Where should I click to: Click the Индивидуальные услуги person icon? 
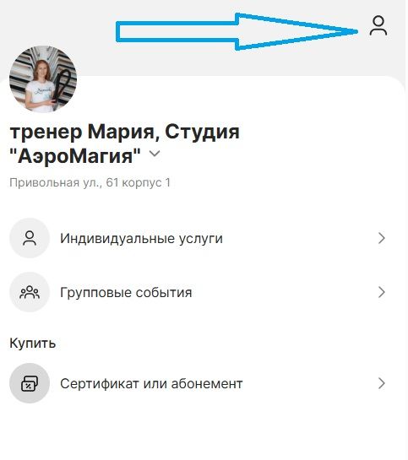point(30,238)
